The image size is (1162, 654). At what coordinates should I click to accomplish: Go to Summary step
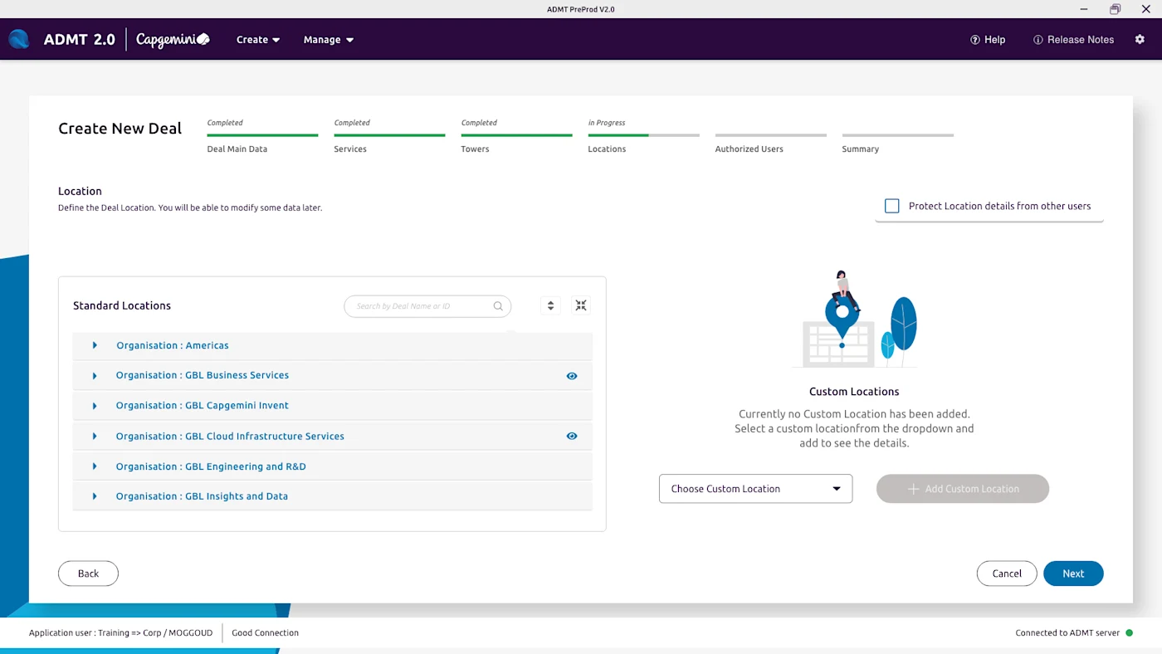(860, 149)
